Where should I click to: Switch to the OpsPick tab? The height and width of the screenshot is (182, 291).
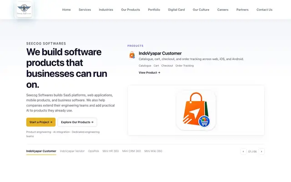click(x=94, y=151)
